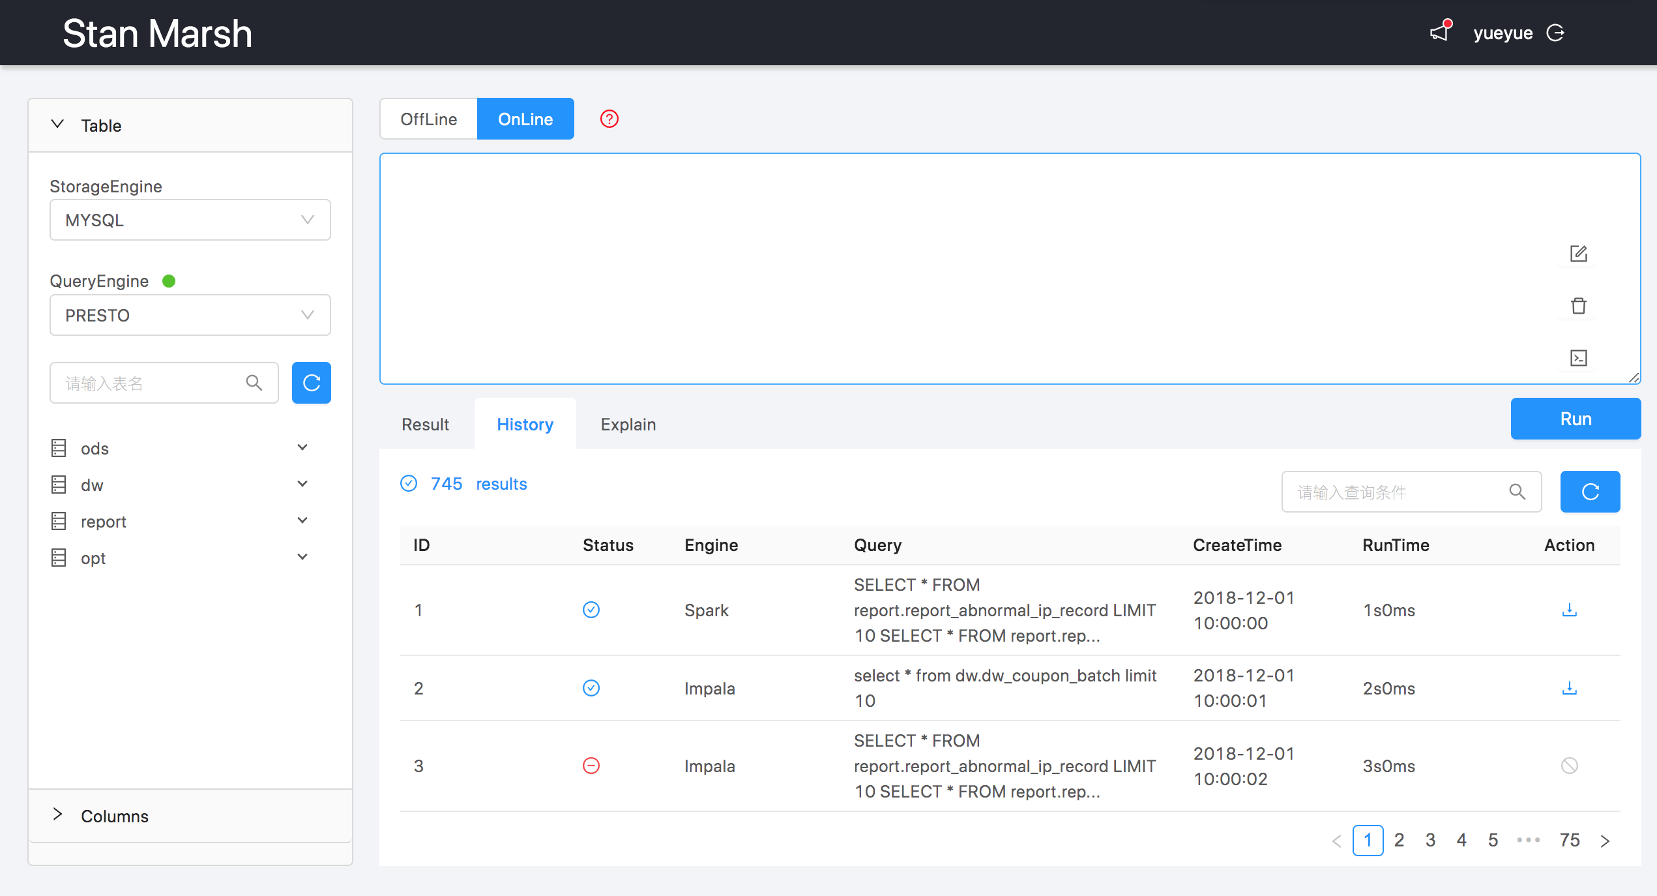Download results for the query with ID 2

(x=1569, y=688)
